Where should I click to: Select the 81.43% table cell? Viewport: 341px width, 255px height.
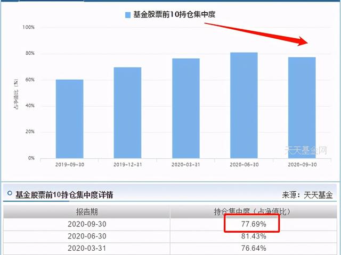click(252, 236)
